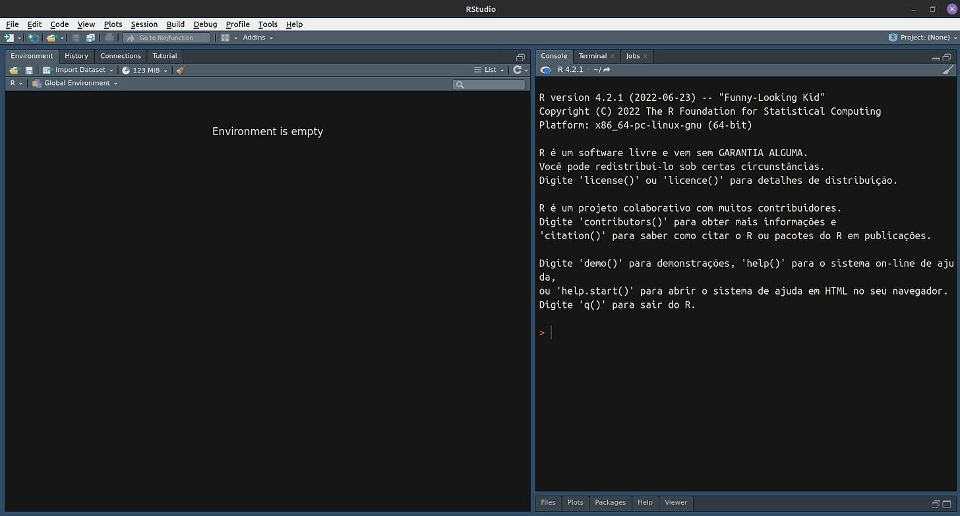Switch to the bottom Help tab
The height and width of the screenshot is (516, 960).
(645, 502)
